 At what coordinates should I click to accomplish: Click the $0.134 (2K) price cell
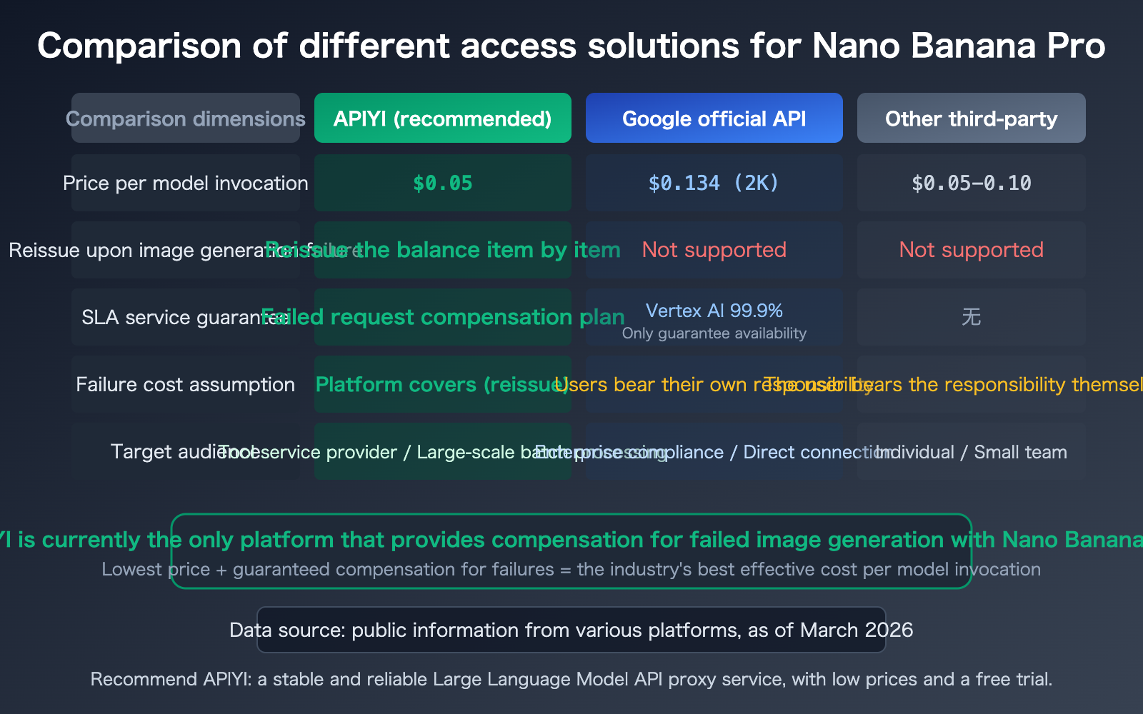[x=714, y=183]
